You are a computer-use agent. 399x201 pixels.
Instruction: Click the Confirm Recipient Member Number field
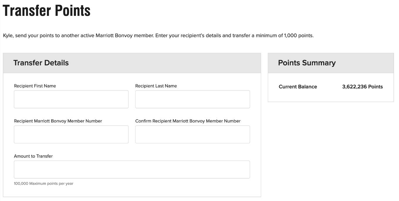[x=192, y=134]
